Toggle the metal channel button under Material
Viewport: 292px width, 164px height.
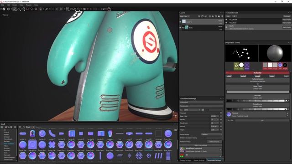pos(243,76)
